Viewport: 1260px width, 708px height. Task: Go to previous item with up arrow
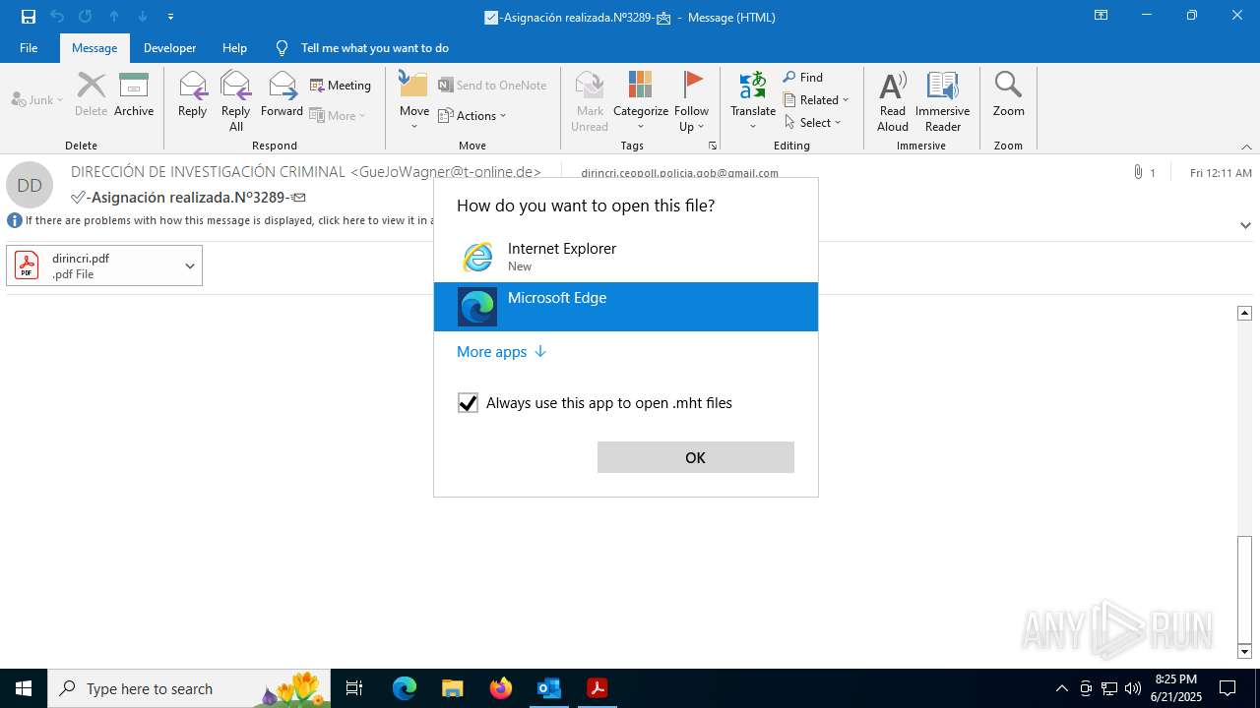[114, 17]
